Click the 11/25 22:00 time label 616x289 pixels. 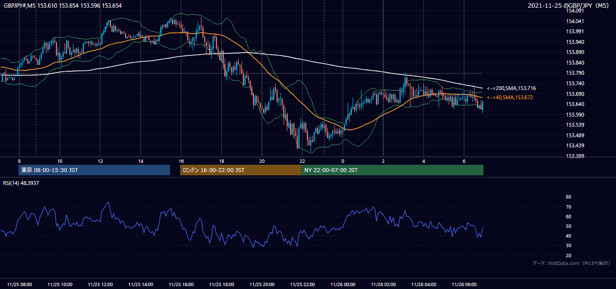pyautogui.click(x=302, y=284)
